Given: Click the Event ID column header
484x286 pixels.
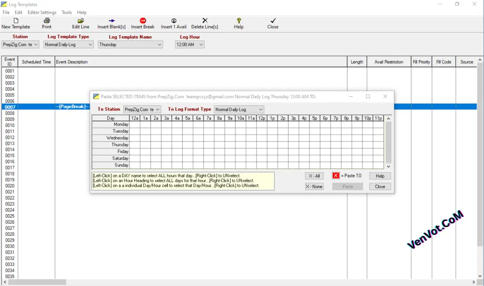Looking at the screenshot, I should 9,62.
